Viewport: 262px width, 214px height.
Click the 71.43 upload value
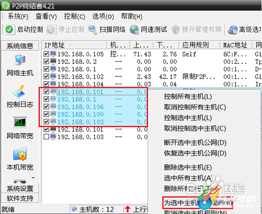pyautogui.click(x=142, y=54)
